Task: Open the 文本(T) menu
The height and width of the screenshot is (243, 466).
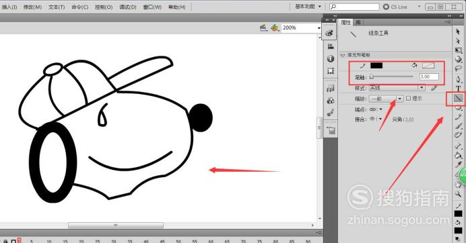Action: pos(57,7)
